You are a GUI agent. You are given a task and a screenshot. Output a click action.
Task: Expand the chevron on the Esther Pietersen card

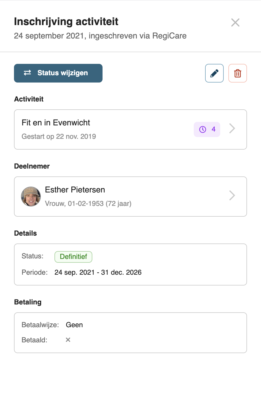pyautogui.click(x=232, y=195)
